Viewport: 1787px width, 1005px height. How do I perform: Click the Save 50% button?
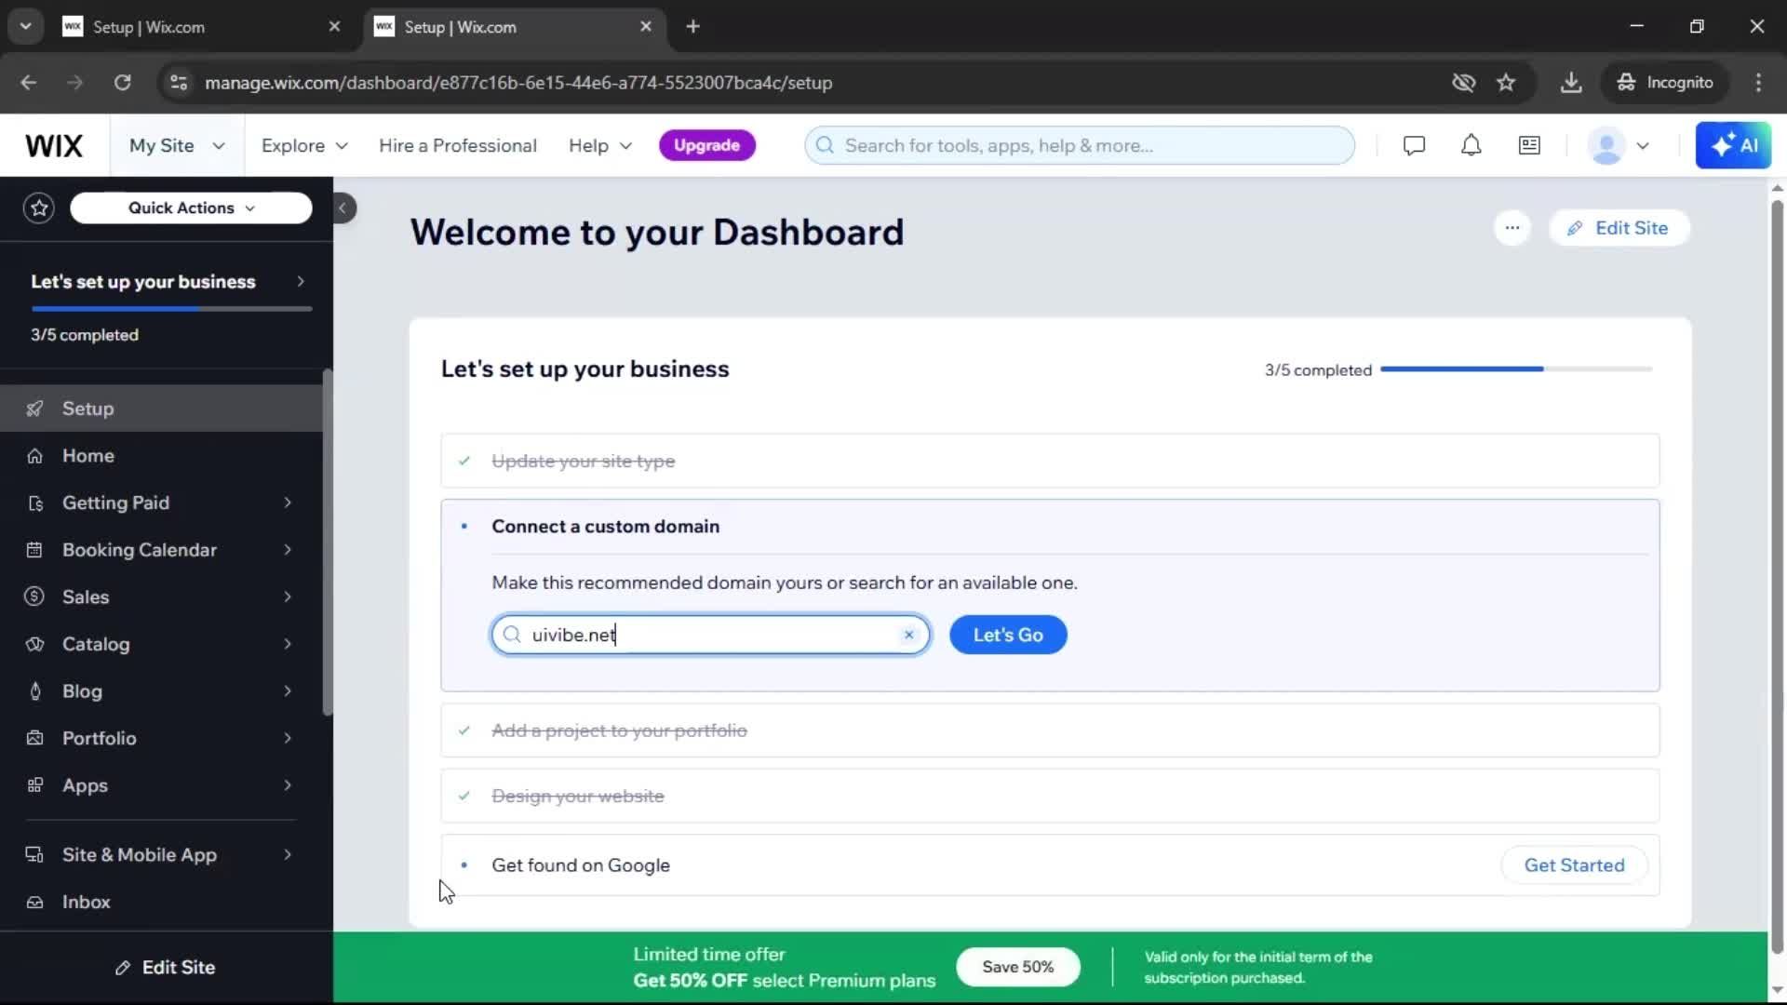[x=1018, y=967]
